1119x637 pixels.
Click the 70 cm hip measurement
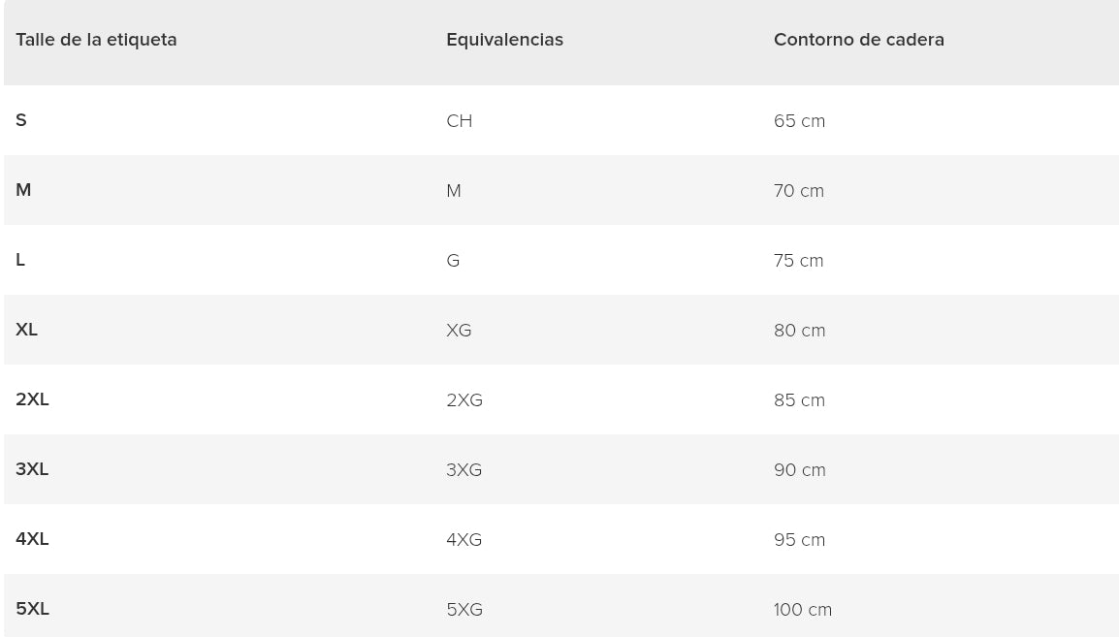pyautogui.click(x=798, y=191)
